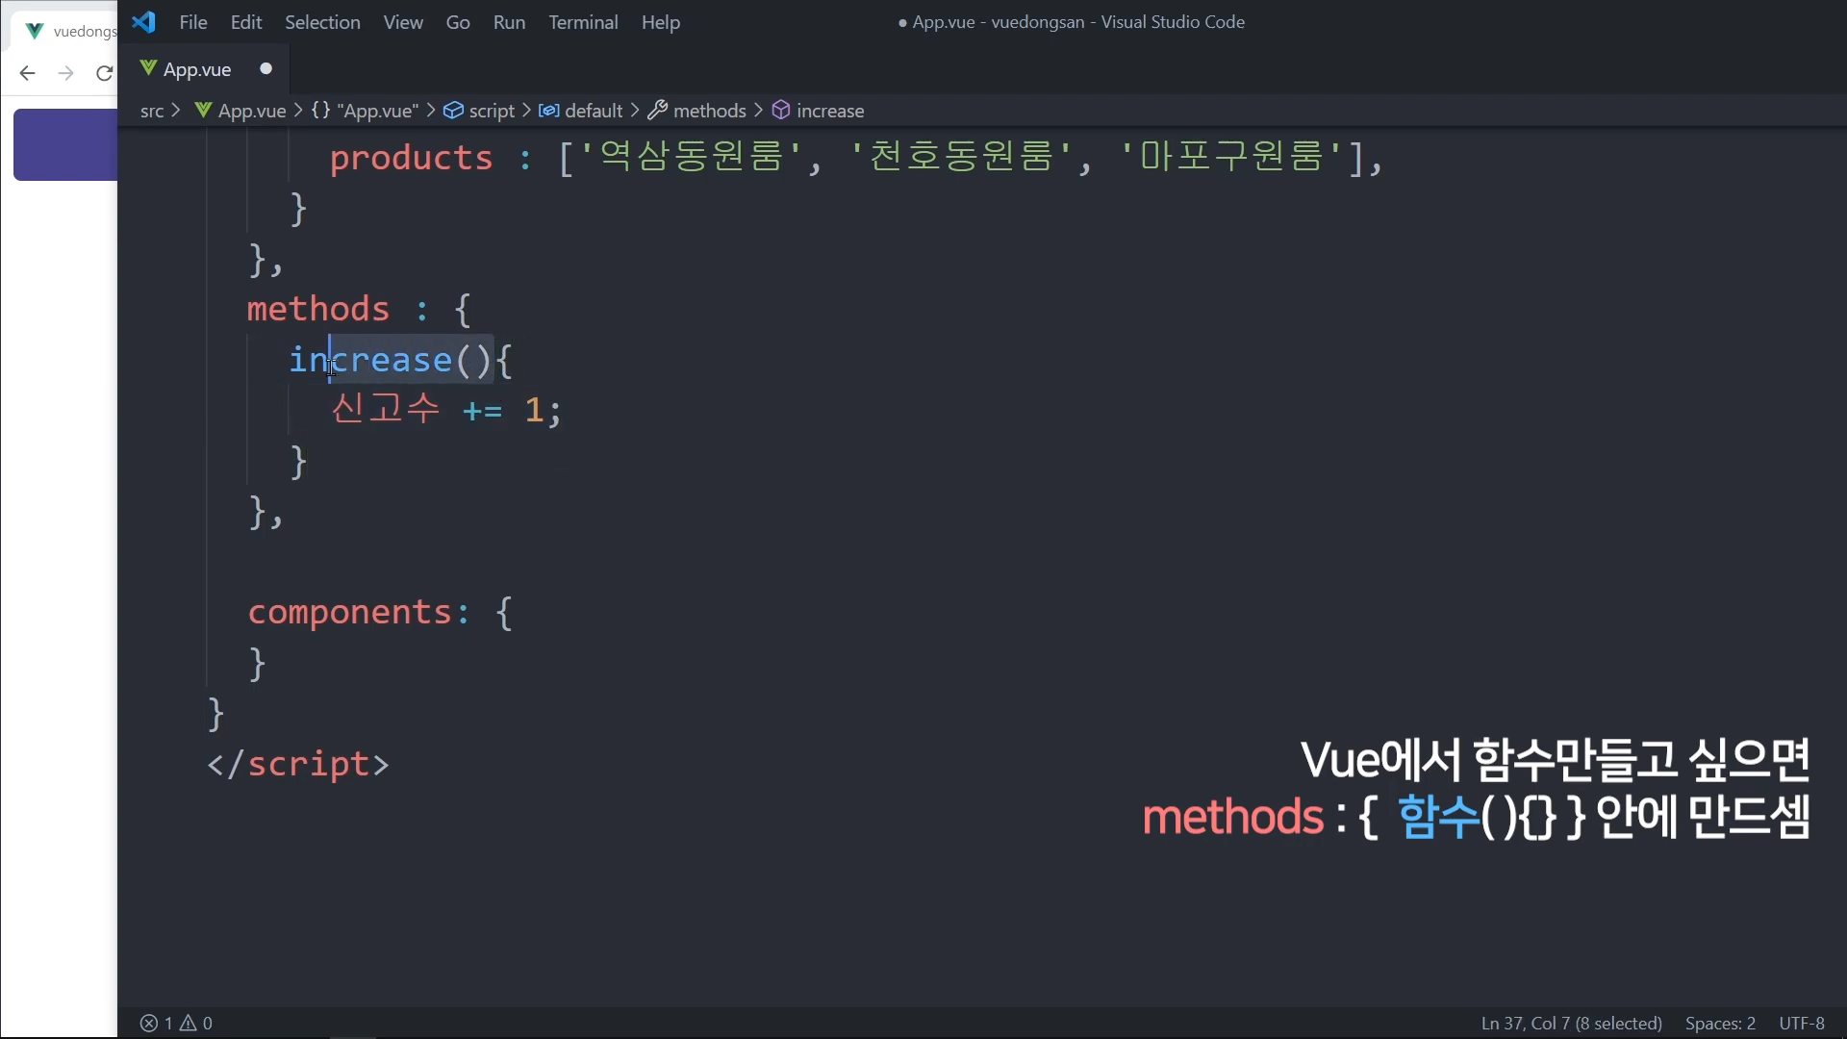Open the script breadcrumb dropdown

(492, 111)
